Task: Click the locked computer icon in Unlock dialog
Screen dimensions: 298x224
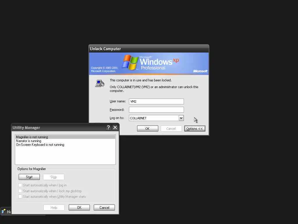Action: (x=100, y=83)
